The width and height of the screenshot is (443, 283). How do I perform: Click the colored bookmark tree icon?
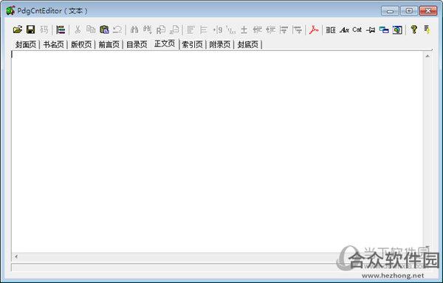[x=61, y=29]
